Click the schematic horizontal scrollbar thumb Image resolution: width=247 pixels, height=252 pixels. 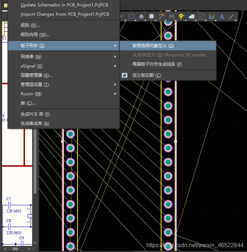[15, 249]
